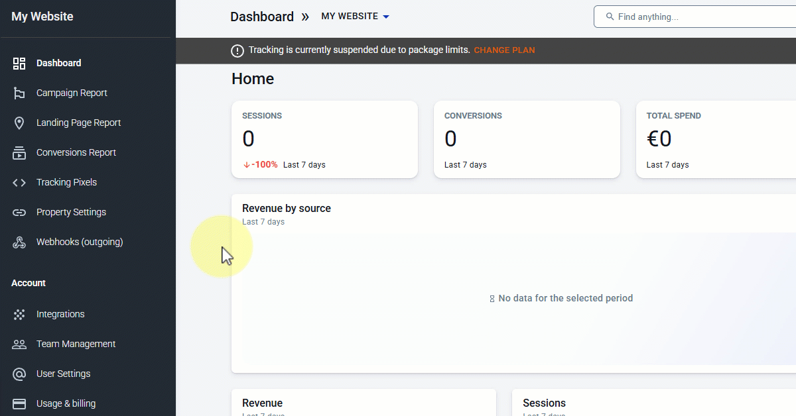Click the My Website title in sidebar
The height and width of the screenshot is (416, 796).
42,17
